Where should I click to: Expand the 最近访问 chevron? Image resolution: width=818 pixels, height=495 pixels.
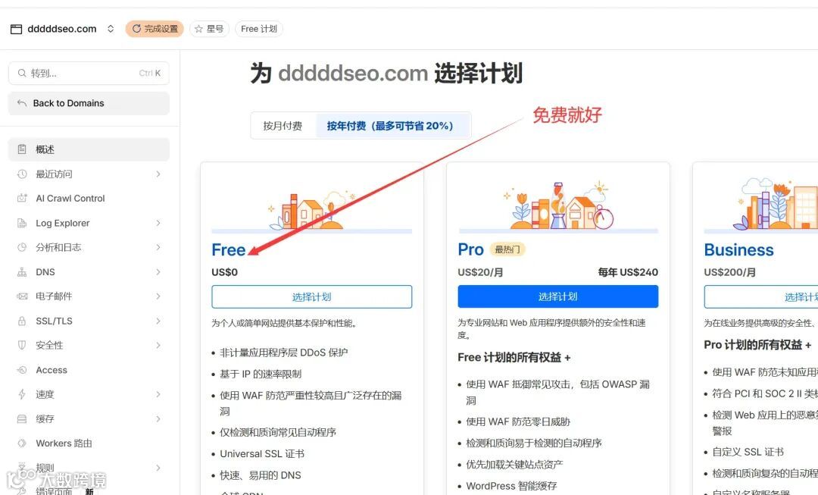(x=158, y=174)
